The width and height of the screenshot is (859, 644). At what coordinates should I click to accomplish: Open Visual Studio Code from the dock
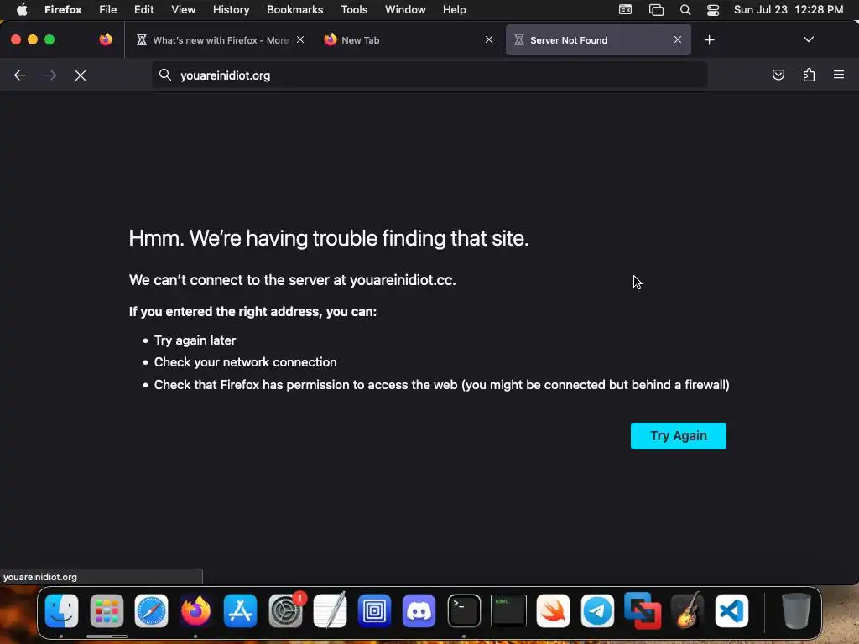click(x=731, y=610)
